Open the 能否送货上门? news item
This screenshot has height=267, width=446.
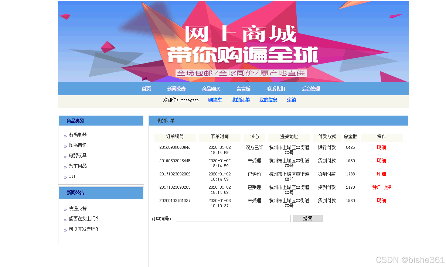pyautogui.click(x=84, y=219)
